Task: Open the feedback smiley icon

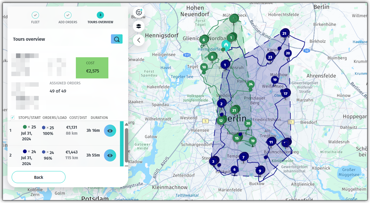Action: click(x=139, y=12)
